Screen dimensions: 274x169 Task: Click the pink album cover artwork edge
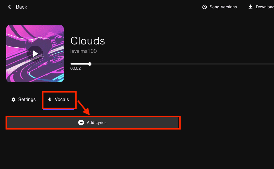(x=11, y=77)
